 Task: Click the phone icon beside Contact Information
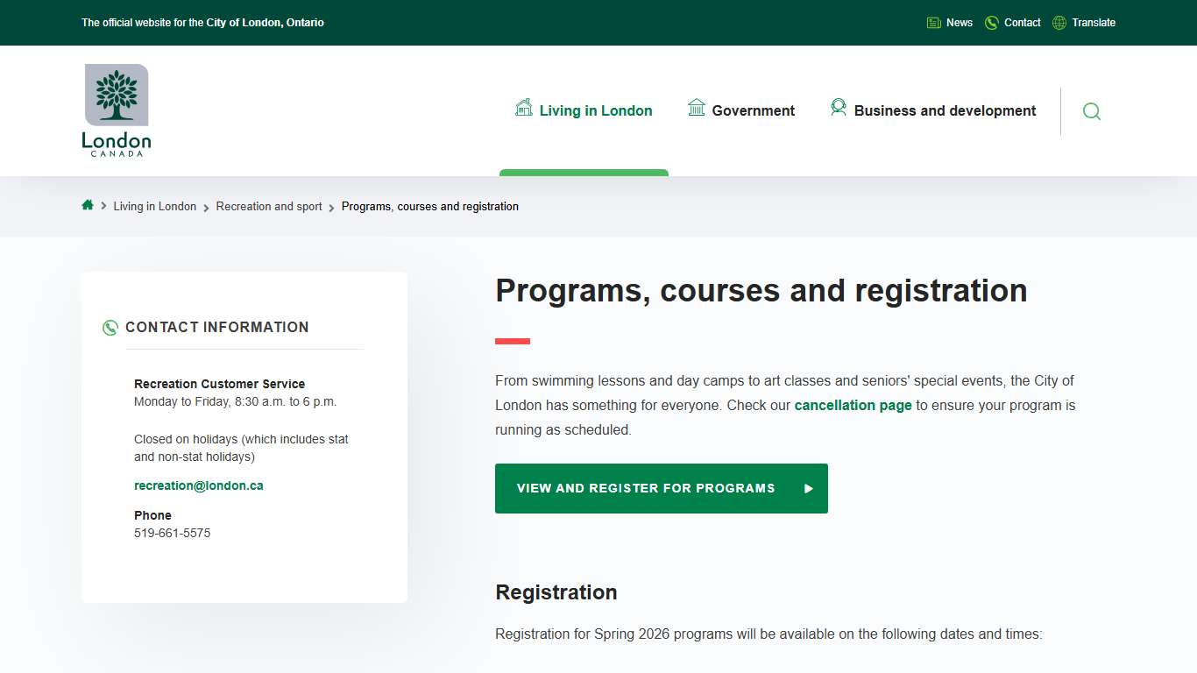(110, 327)
